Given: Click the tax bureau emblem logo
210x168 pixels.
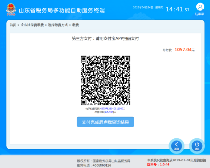Looking at the screenshot, I should click(11, 10).
